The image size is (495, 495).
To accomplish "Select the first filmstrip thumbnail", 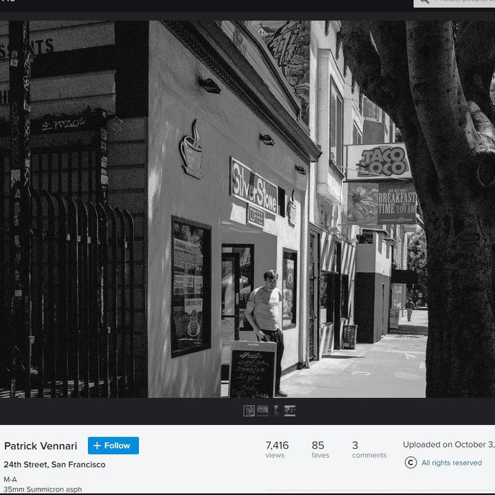I will pyautogui.click(x=249, y=410).
